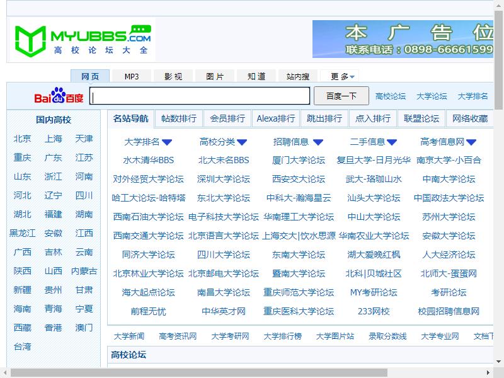This screenshot has width=504, height=378.
Task: Click the scroll-right arrow of horizontal scrollbar
Action: point(488,373)
